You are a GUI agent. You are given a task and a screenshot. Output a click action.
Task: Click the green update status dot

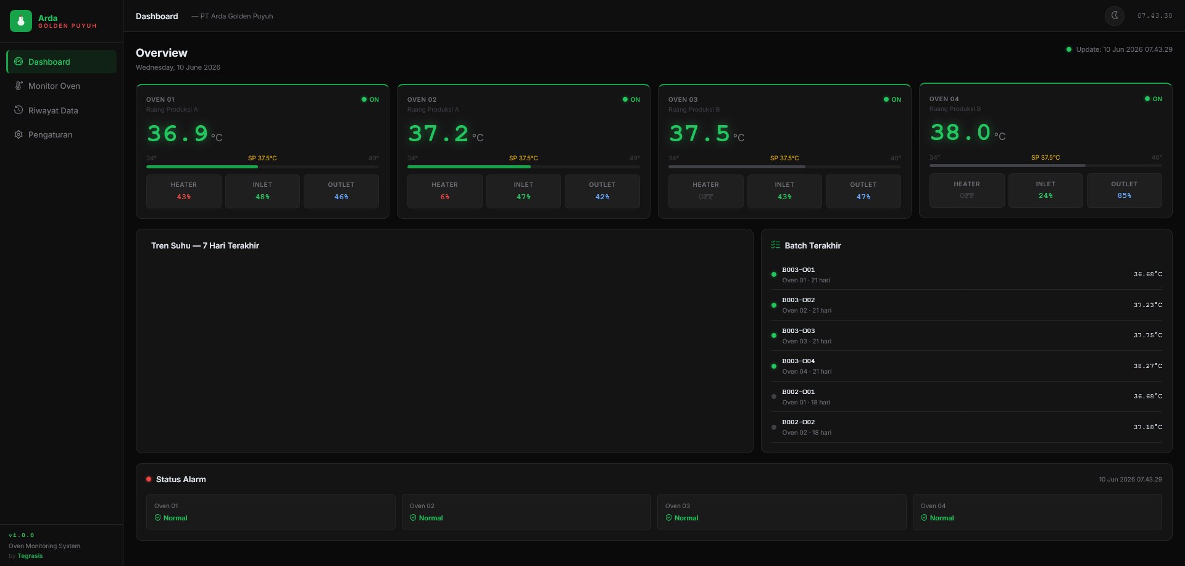1069,49
